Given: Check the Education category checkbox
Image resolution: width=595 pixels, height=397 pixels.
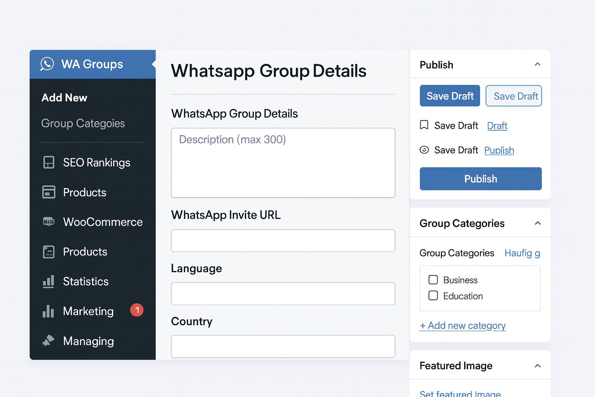Looking at the screenshot, I should tap(433, 296).
